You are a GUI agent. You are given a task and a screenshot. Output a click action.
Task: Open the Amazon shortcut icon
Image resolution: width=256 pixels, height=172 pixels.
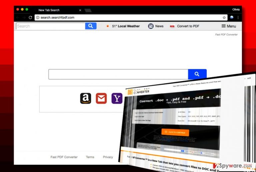(x=86, y=98)
